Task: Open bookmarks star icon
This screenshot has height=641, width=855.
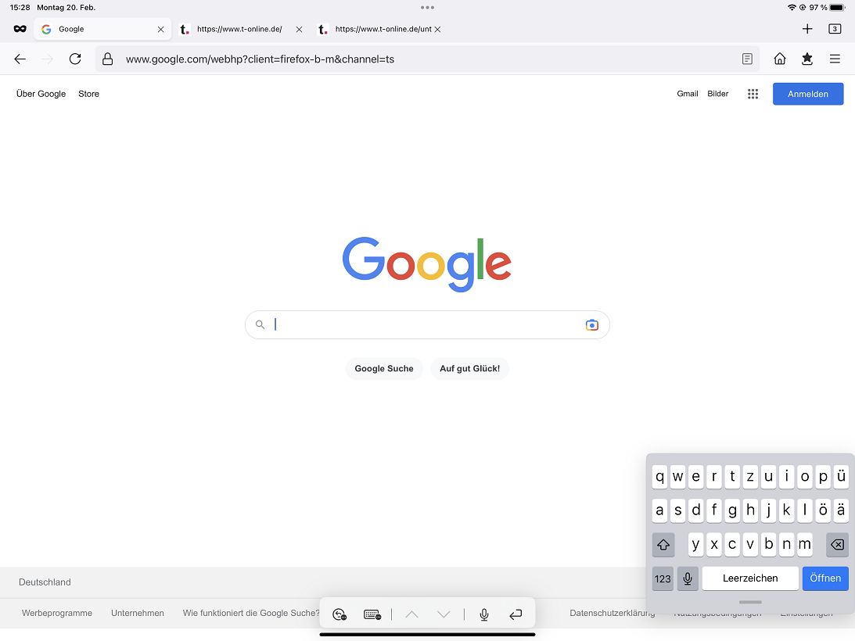Action: pyautogui.click(x=807, y=59)
